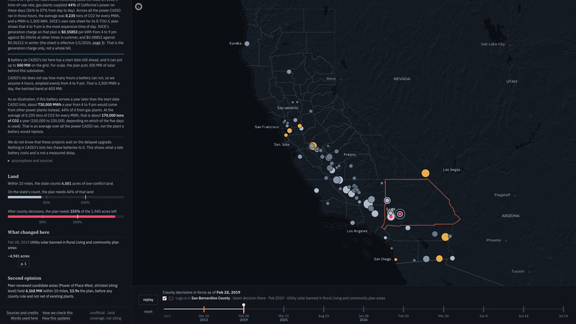Select the lone grey dot on the central coast

[317, 190]
